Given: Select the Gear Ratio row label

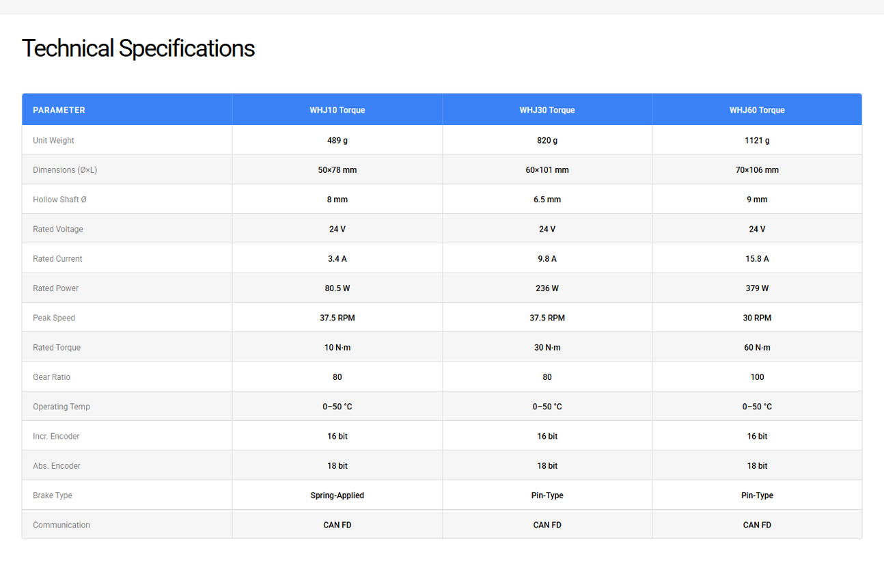Looking at the screenshot, I should click(52, 377).
